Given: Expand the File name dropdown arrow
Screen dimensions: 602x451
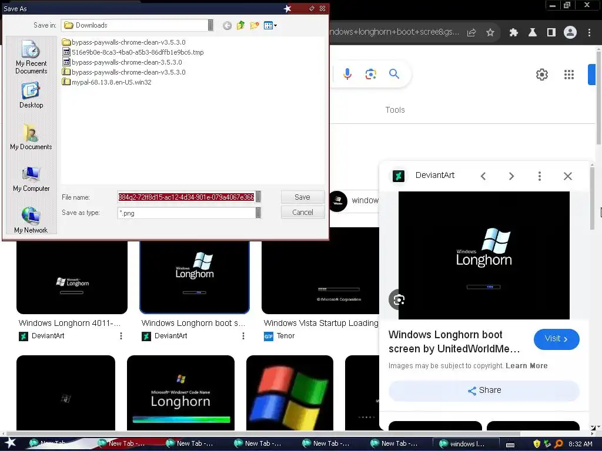Looking at the screenshot, I should tap(259, 197).
